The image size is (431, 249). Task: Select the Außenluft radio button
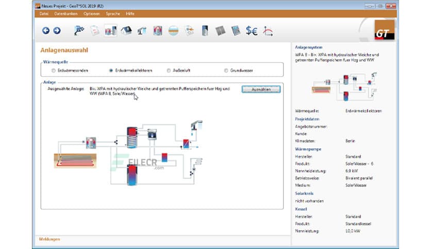(169, 70)
